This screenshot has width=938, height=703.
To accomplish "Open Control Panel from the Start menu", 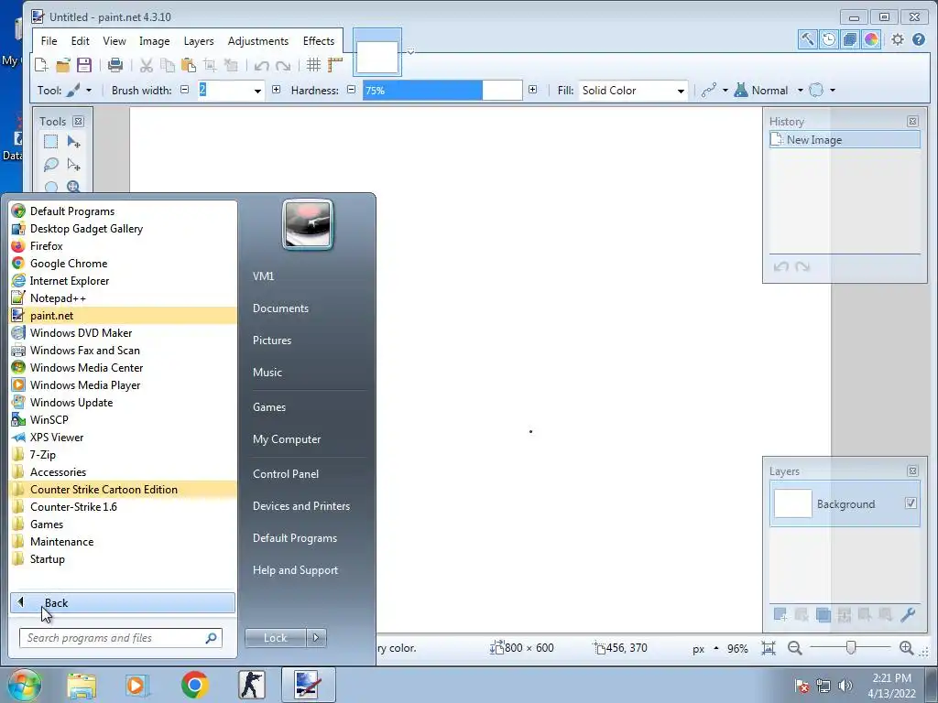I will (286, 473).
